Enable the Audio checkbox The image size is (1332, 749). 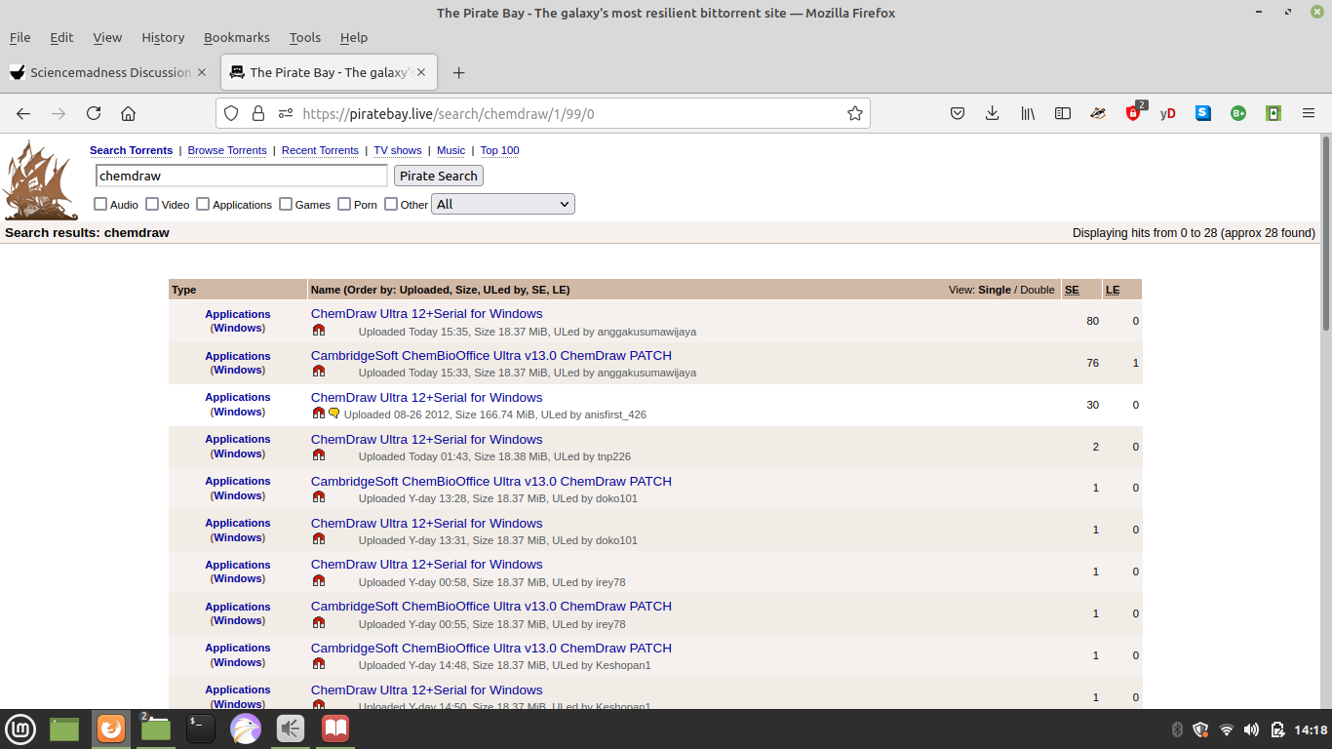(100, 204)
